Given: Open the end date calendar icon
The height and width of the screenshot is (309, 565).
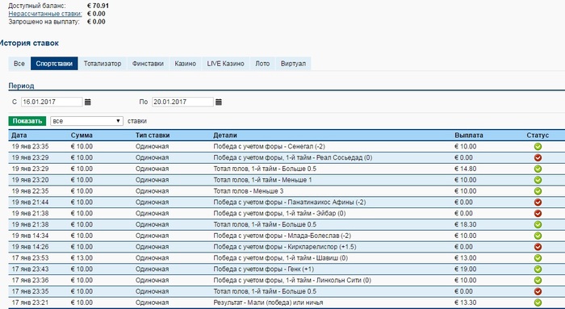Looking at the screenshot, I should point(219,102).
